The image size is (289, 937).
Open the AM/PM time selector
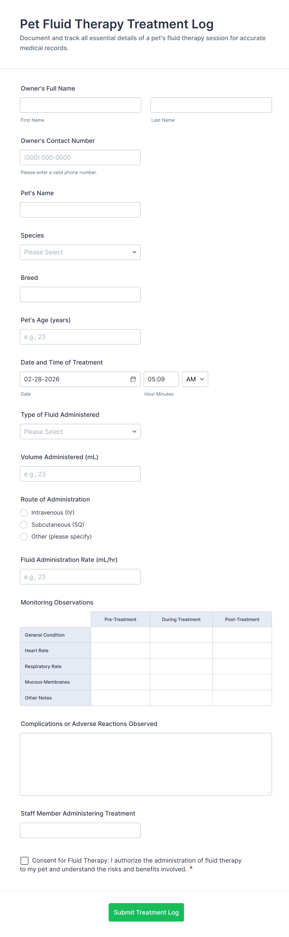click(x=195, y=379)
